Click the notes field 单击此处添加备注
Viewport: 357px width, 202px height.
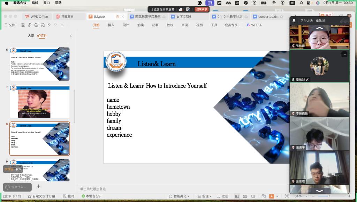click(93, 189)
